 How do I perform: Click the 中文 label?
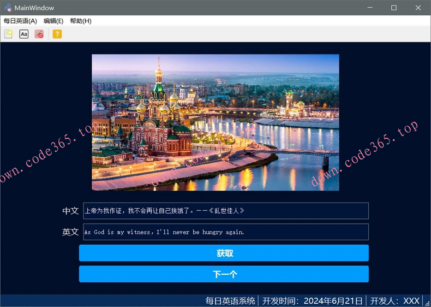tap(70, 211)
